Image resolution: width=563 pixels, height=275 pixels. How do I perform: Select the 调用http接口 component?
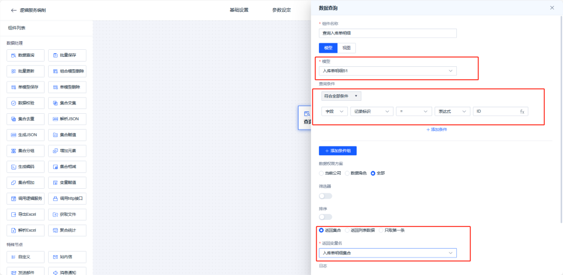pyautogui.click(x=67, y=199)
